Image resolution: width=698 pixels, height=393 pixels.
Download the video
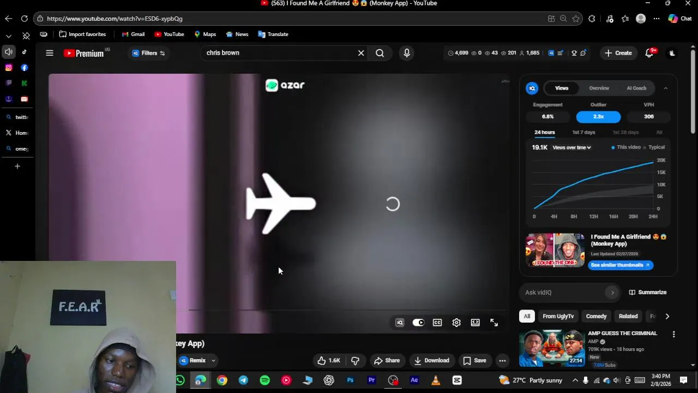click(x=431, y=360)
